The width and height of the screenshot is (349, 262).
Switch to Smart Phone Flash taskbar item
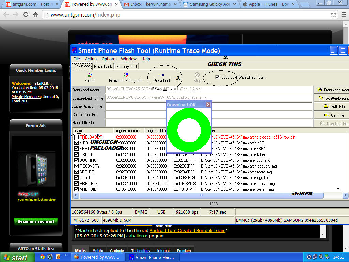[152, 257]
